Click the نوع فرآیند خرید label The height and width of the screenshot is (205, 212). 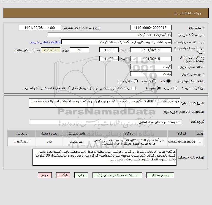click(193, 88)
